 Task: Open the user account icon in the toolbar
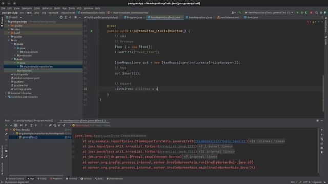(233, 13)
